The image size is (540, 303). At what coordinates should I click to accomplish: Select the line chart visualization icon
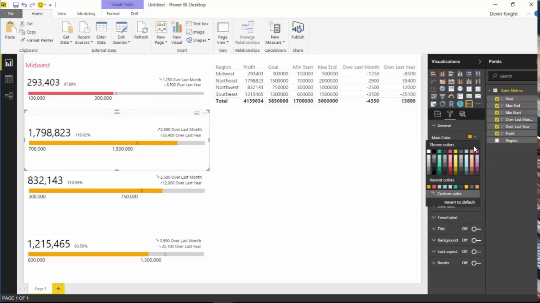433,81
